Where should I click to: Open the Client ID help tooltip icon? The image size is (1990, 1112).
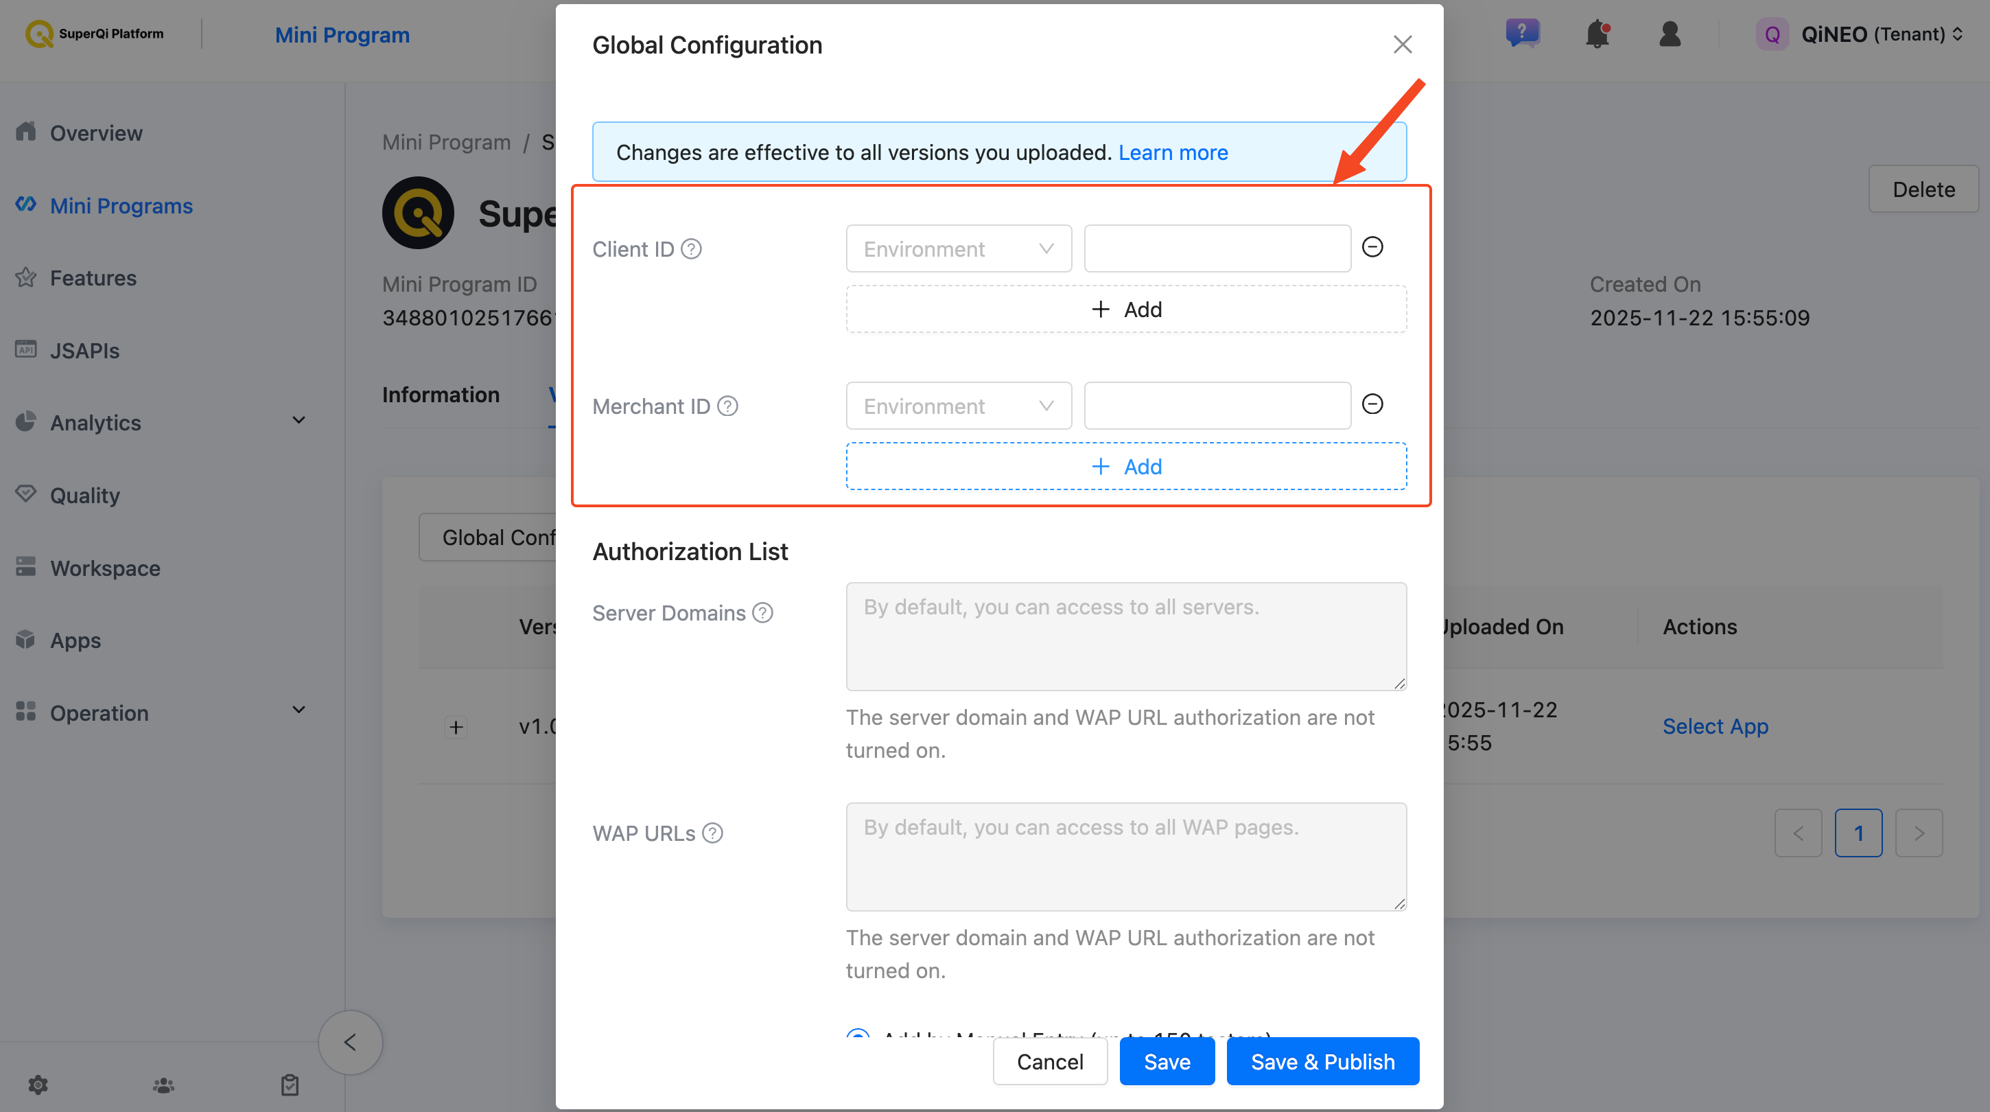[692, 249]
